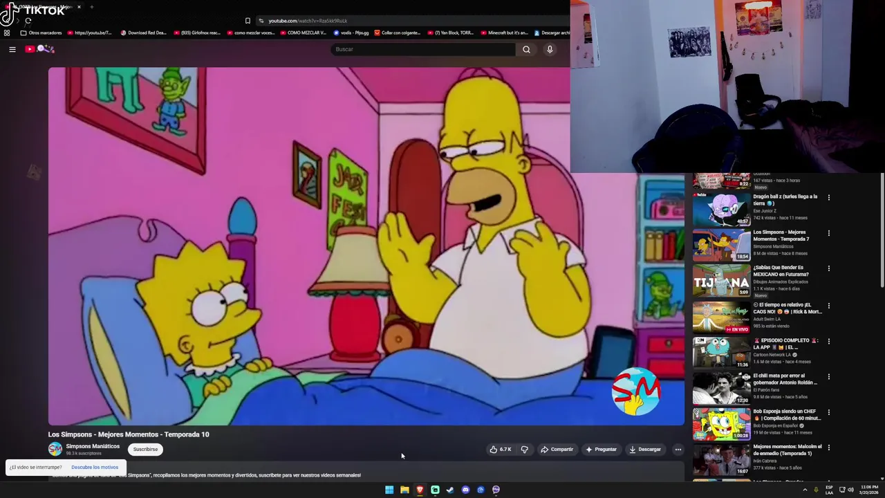
Task: Open Discord from the taskbar
Action: pos(465,490)
